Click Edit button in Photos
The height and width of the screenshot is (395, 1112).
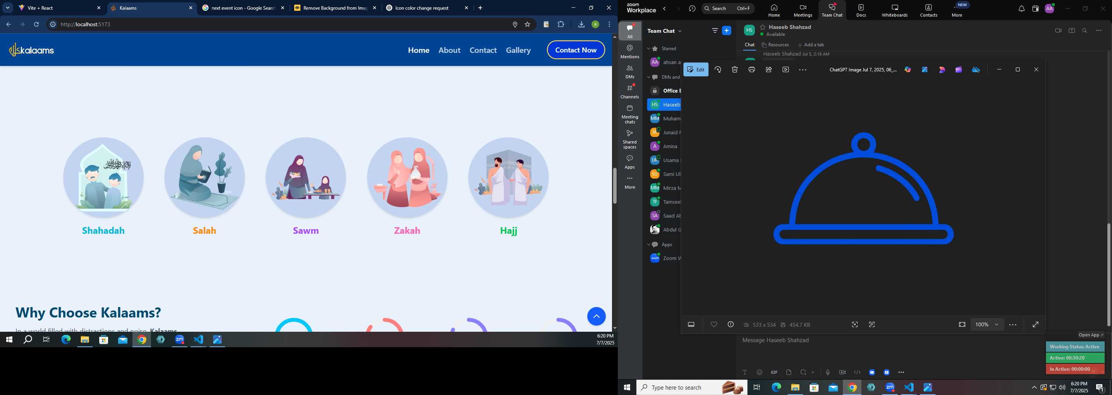point(696,69)
